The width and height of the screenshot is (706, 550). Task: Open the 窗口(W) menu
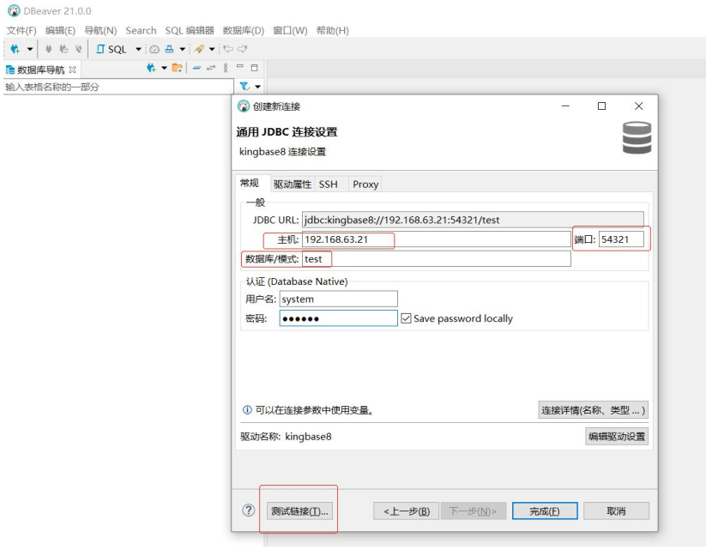point(290,31)
